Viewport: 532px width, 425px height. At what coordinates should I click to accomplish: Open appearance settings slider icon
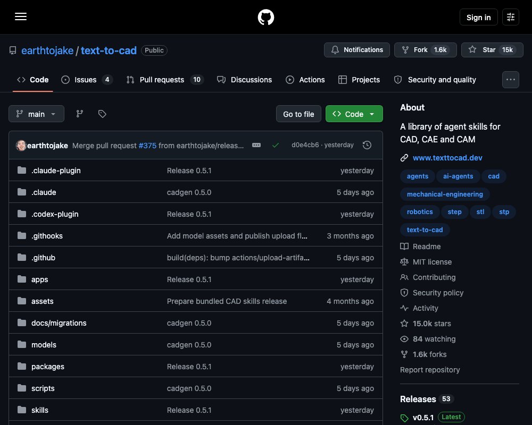[x=510, y=17]
